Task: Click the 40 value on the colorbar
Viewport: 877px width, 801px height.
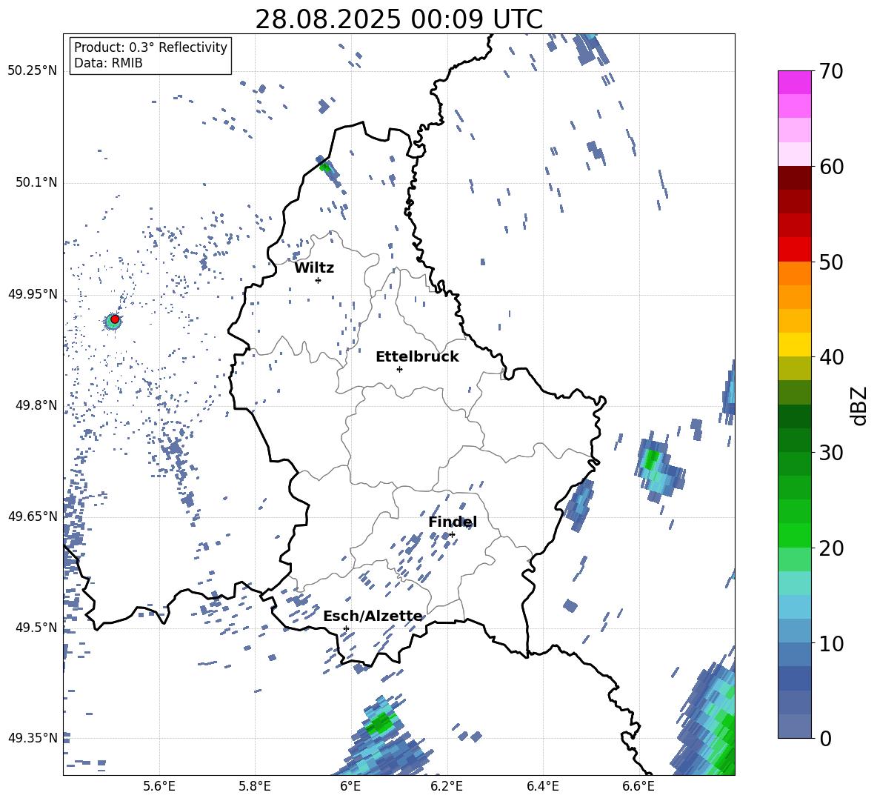Action: pyautogui.click(x=831, y=357)
